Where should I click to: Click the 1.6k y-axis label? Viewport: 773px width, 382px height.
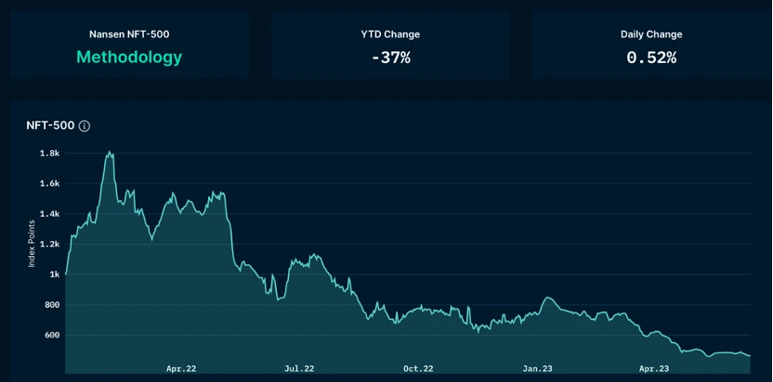[x=49, y=184]
